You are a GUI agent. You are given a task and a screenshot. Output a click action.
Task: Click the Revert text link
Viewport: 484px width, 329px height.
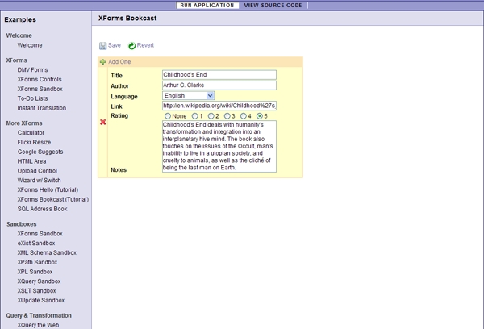point(145,45)
